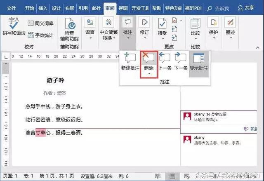Click the line 临行密密缝，意恐迟迟归。
Screen dimensions: 264x181
coord(54,120)
